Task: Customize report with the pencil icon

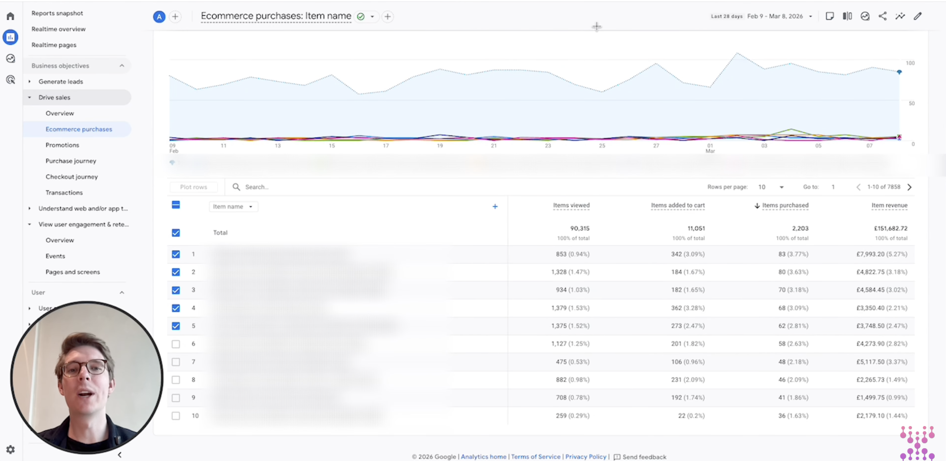Action: (918, 16)
